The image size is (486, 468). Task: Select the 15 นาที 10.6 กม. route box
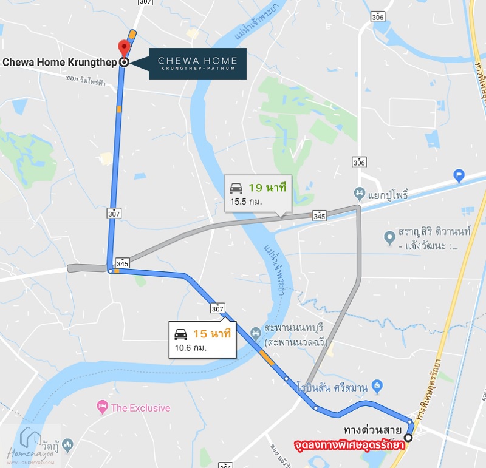coord(203,340)
